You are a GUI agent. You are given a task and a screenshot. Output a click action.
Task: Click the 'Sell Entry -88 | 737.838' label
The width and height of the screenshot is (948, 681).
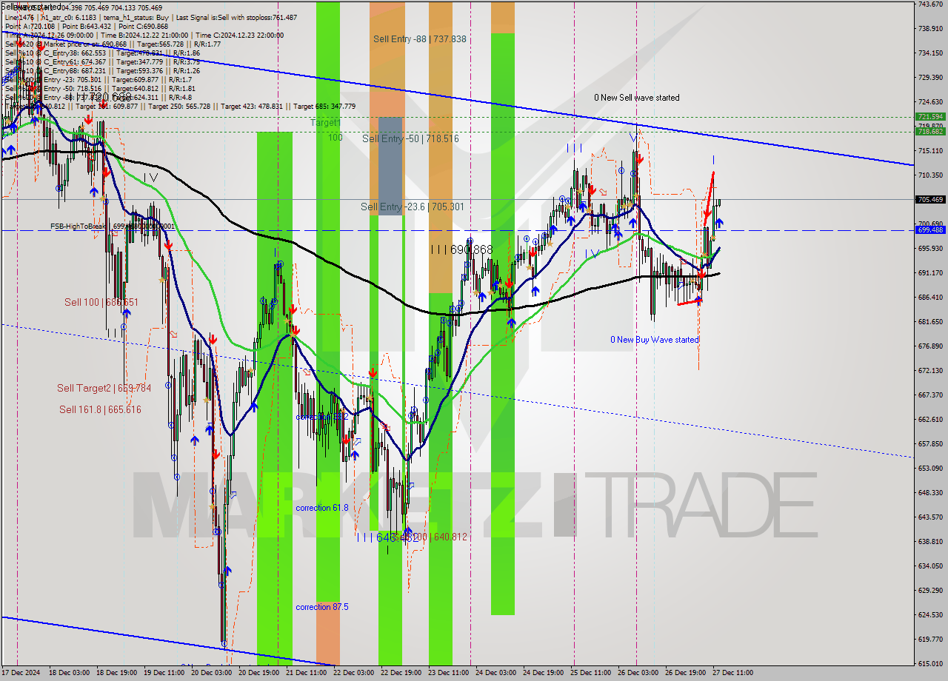pyautogui.click(x=420, y=39)
